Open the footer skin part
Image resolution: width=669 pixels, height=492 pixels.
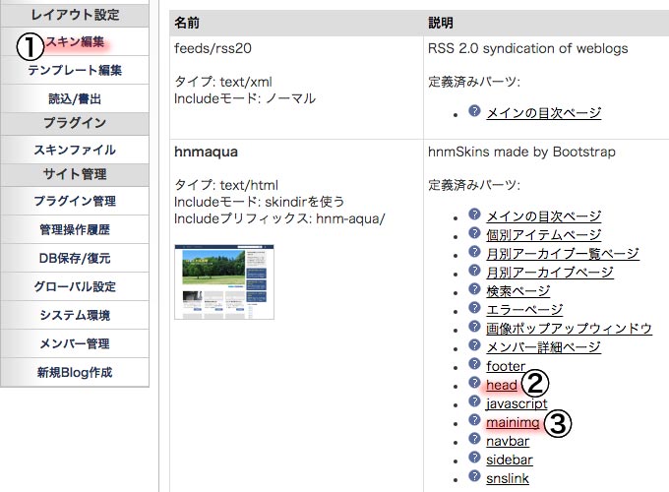pos(506,366)
